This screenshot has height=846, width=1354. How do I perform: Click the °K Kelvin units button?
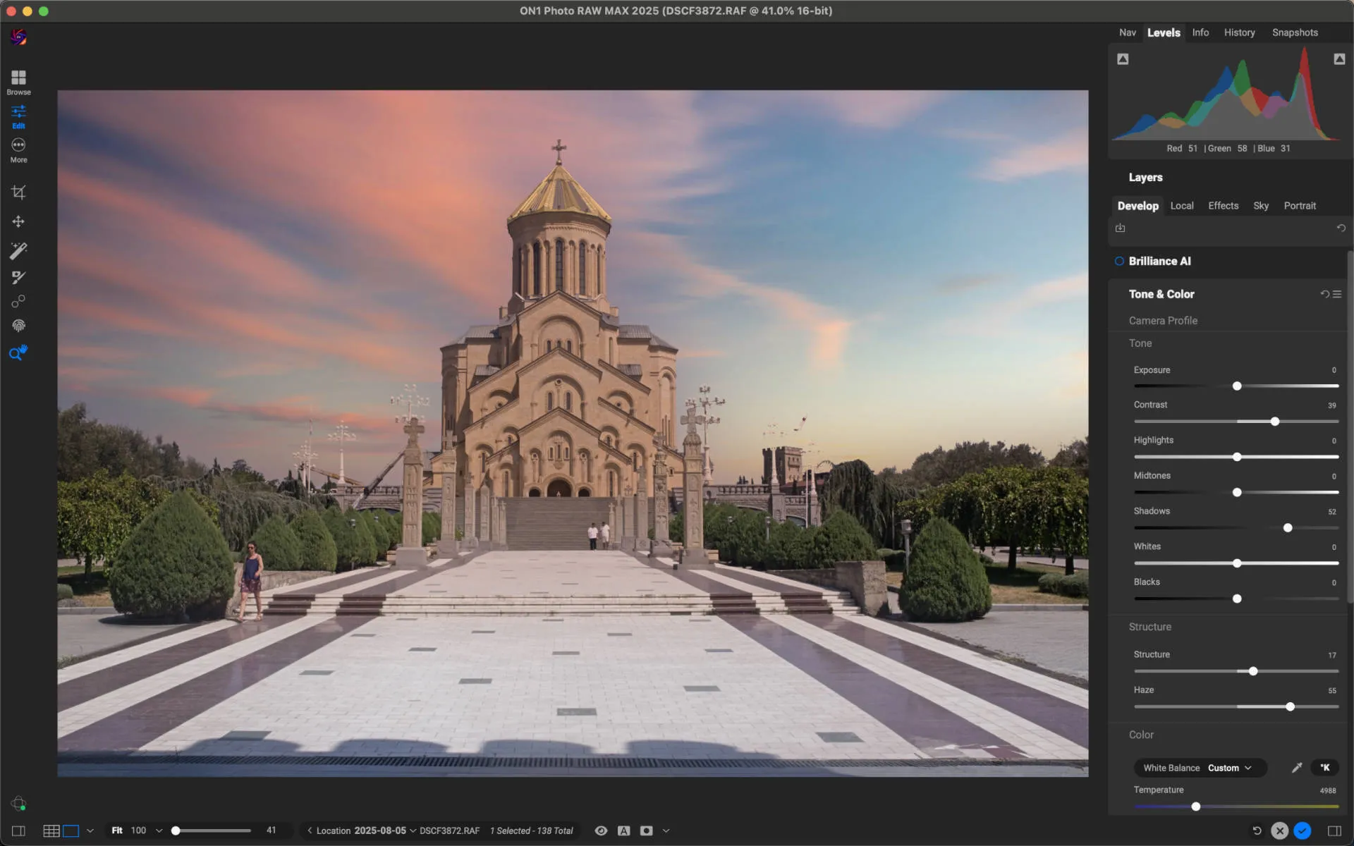(x=1324, y=768)
